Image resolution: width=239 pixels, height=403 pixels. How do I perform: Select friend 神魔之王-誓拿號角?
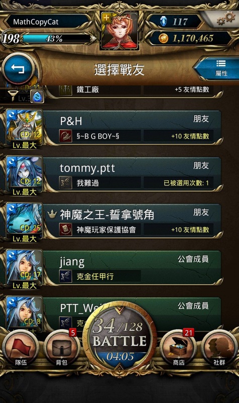132,221
